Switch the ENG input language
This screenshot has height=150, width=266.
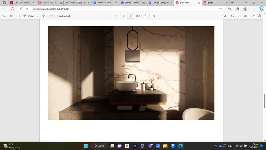coord(230,146)
